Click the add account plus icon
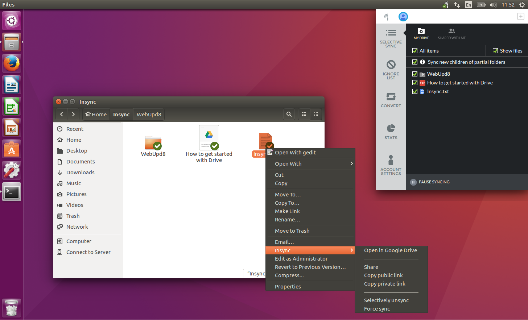The width and height of the screenshot is (528, 320). [x=520, y=17]
